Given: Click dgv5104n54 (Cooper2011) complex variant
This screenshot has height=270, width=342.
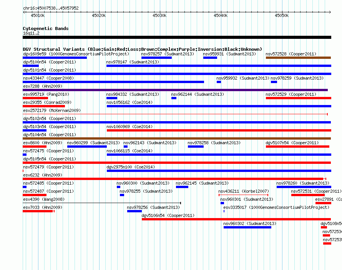Looking at the screenshot, I should [x=177, y=138].
